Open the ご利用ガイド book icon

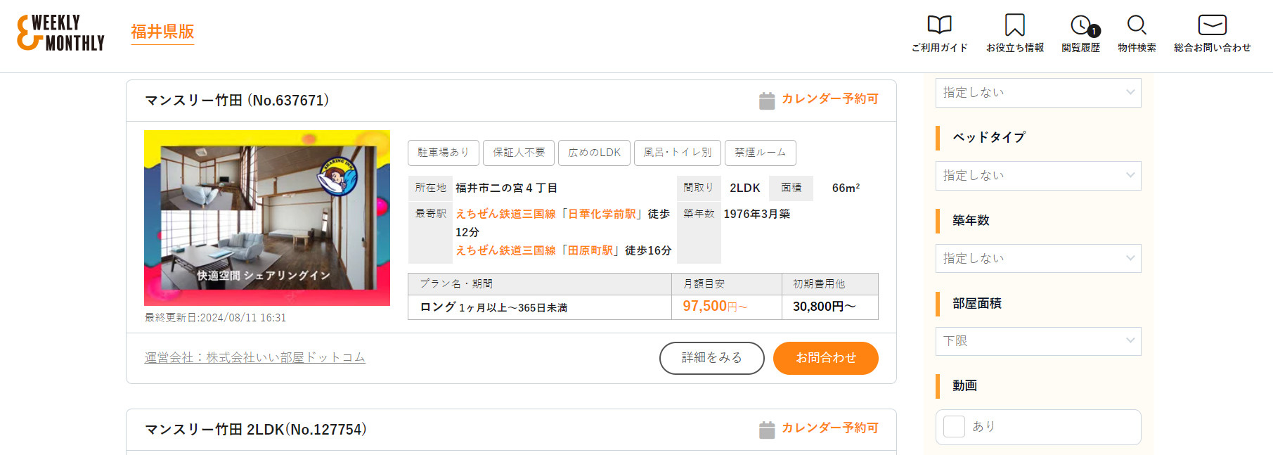[x=939, y=26]
